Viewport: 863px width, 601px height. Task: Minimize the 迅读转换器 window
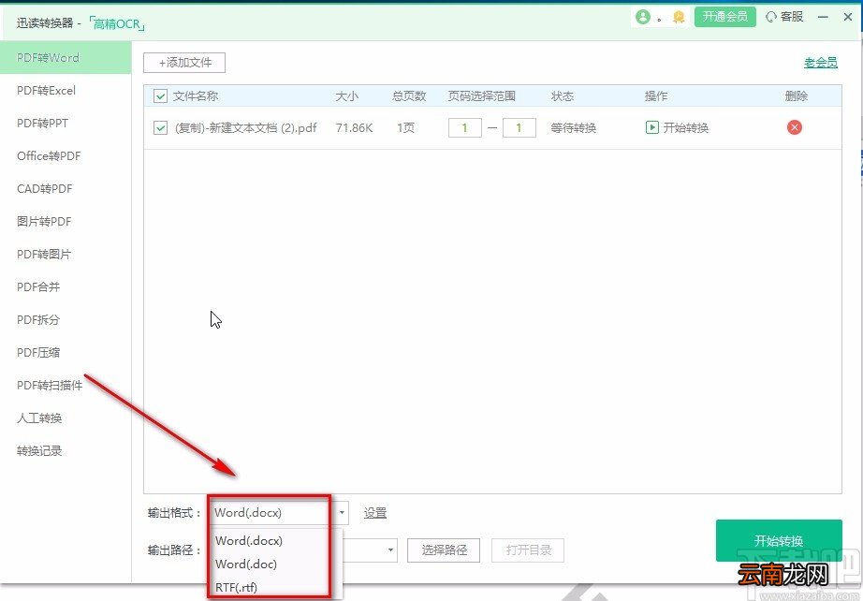(x=823, y=17)
